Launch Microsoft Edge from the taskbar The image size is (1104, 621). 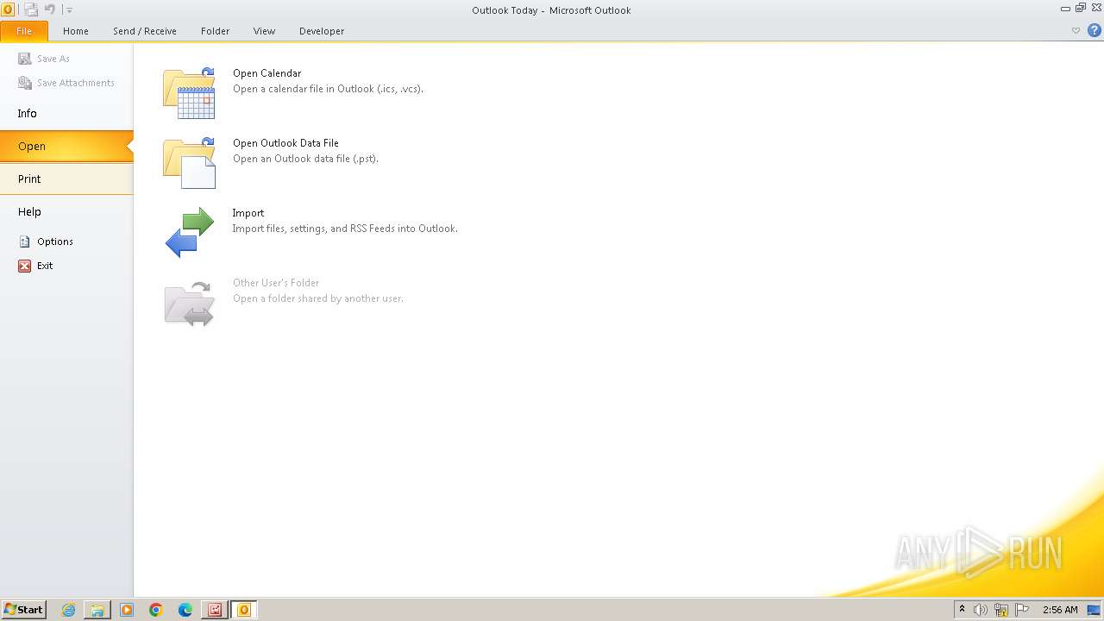[185, 610]
